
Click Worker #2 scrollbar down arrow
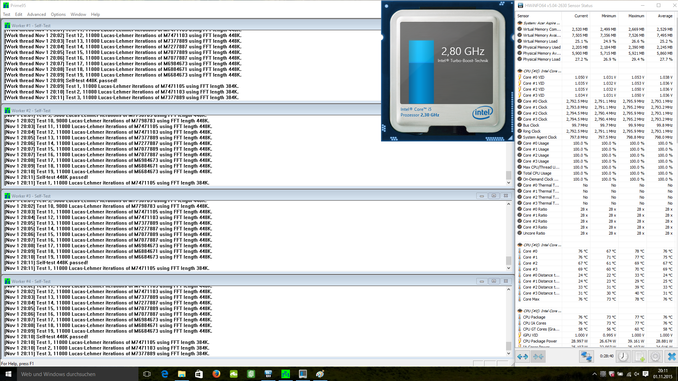coord(509,183)
